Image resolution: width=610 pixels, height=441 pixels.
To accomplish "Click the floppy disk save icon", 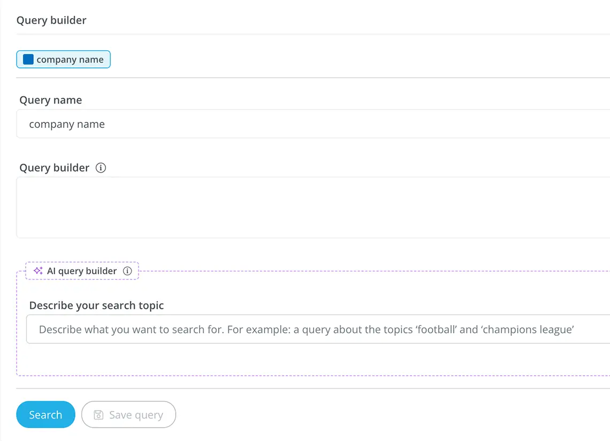I will pyautogui.click(x=98, y=415).
